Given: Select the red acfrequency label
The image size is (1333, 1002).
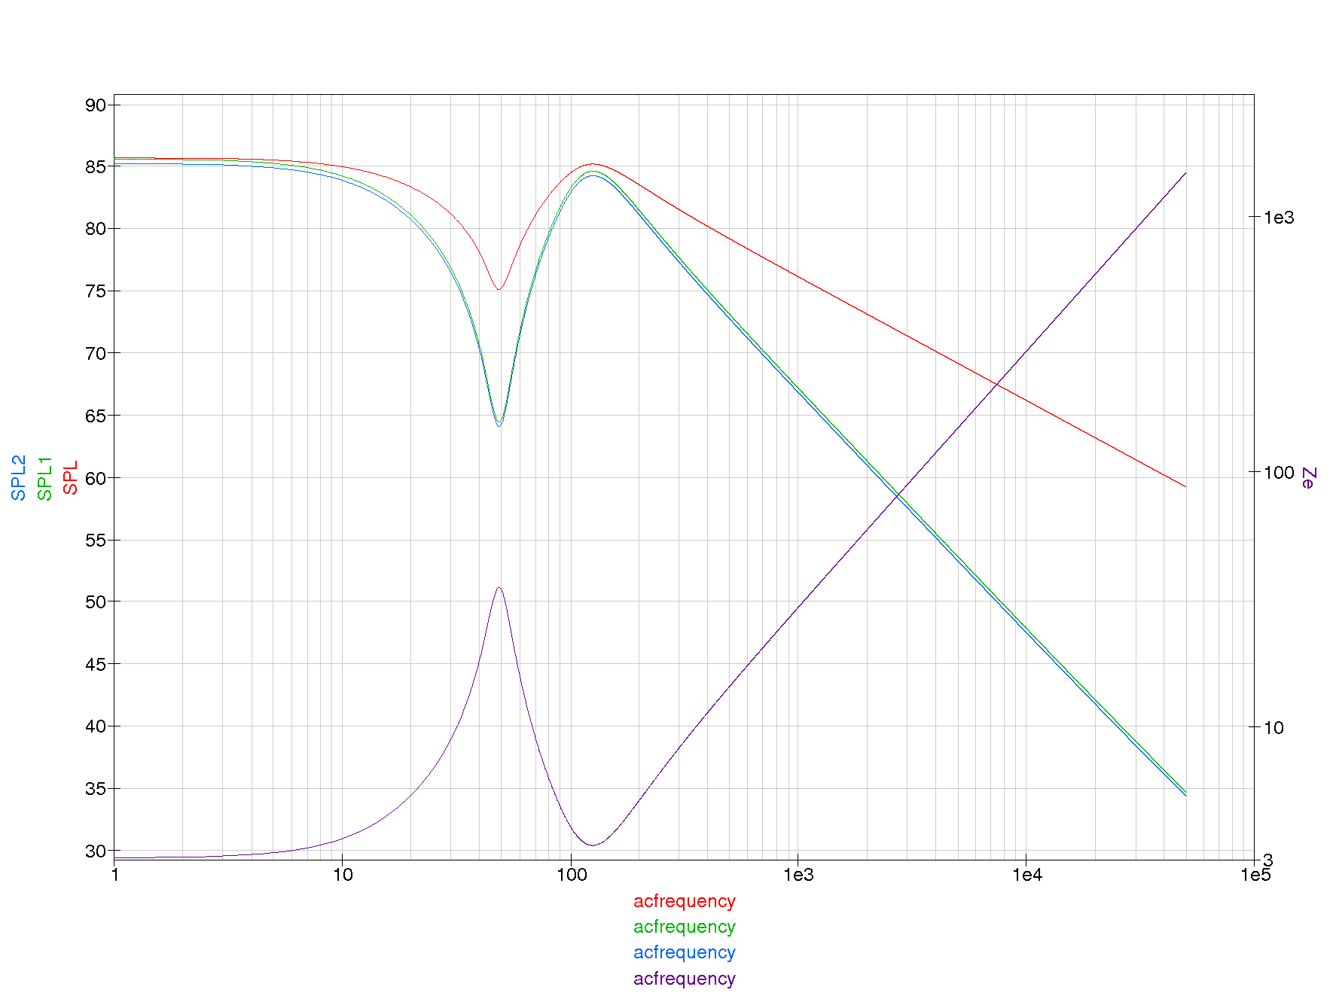Looking at the screenshot, I should 684,901.
